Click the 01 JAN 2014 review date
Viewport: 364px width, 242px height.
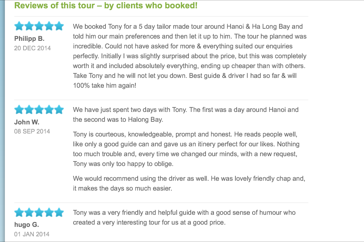point(31,234)
